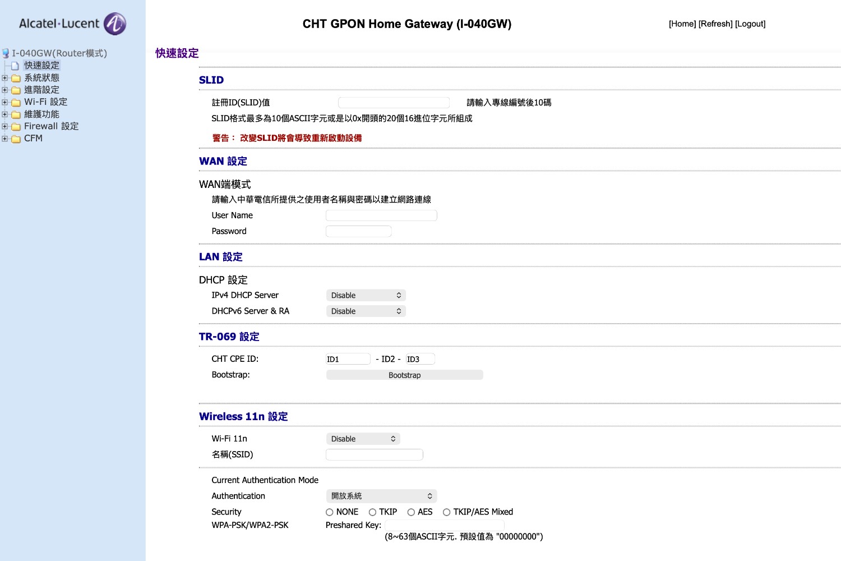Click the I-040GW router root icon
Image resolution: width=841 pixels, height=561 pixels.
6,53
